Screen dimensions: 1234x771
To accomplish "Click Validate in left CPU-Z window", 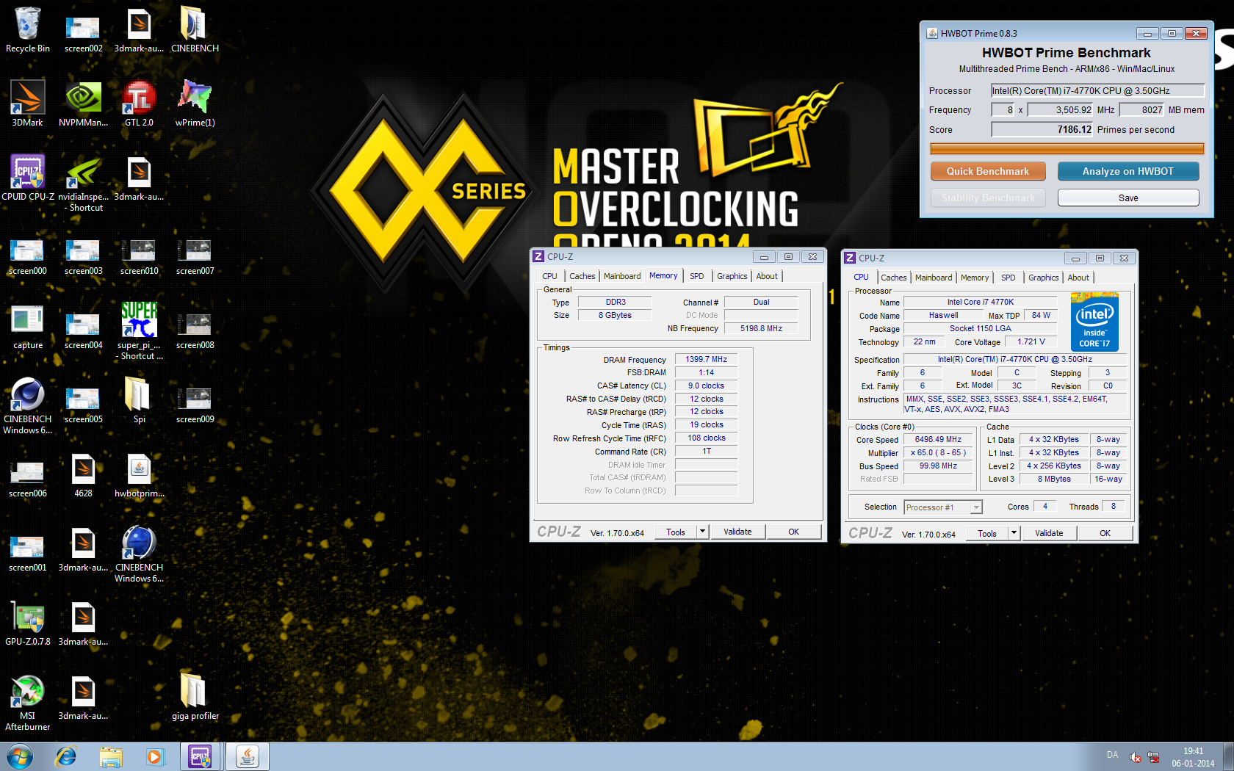I will coord(737,532).
